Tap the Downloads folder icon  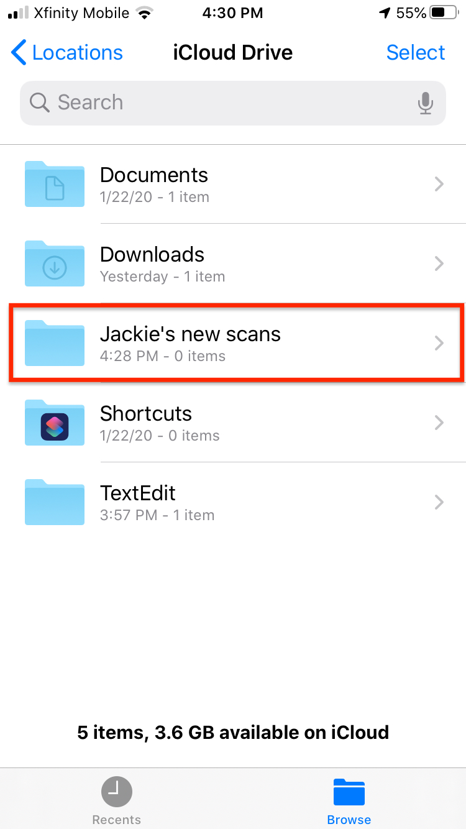tap(55, 263)
